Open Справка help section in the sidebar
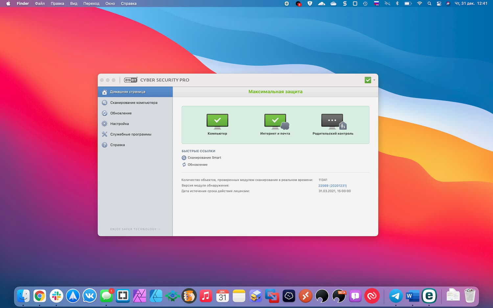This screenshot has width=493, height=308. pyautogui.click(x=117, y=145)
